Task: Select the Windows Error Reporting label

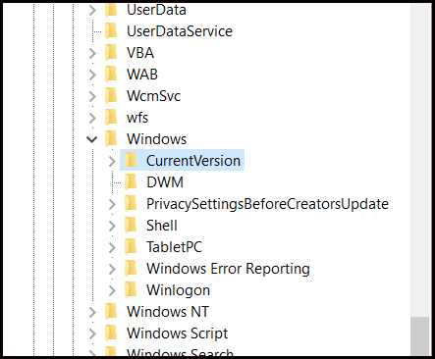Action: pyautogui.click(x=228, y=269)
